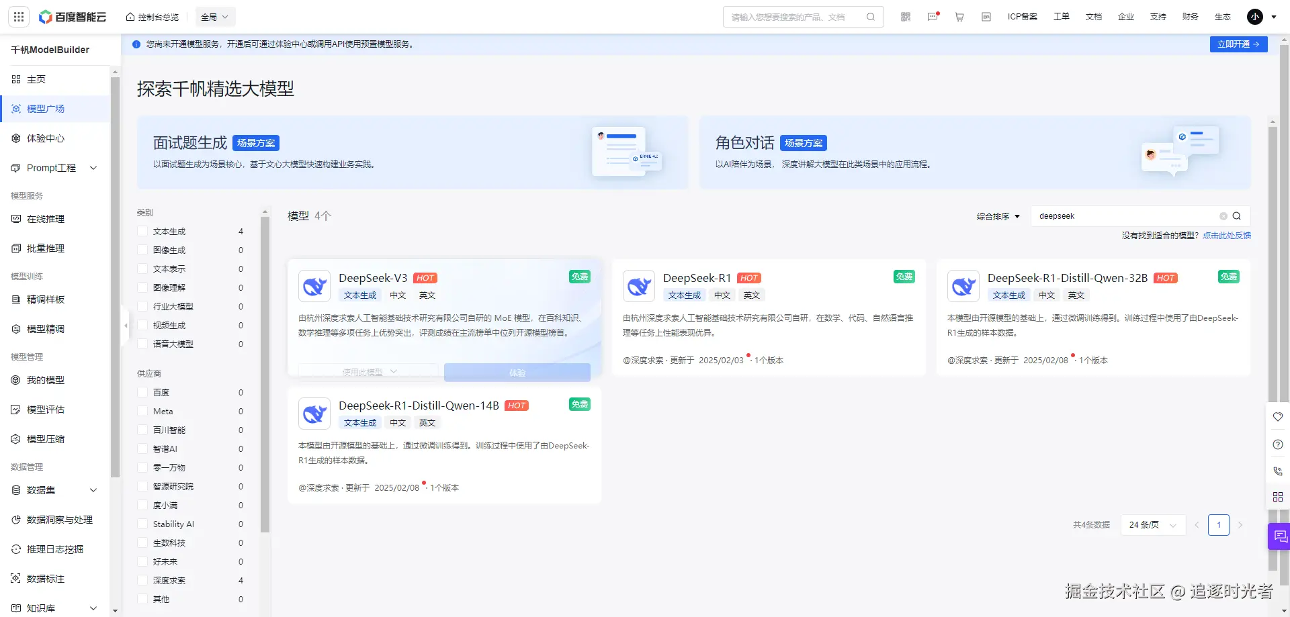Check the 文本表示 category filter
The height and width of the screenshot is (617, 1290).
[142, 269]
